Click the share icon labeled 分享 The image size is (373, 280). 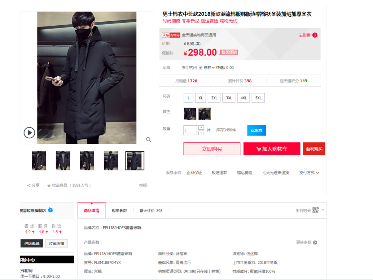point(28,185)
